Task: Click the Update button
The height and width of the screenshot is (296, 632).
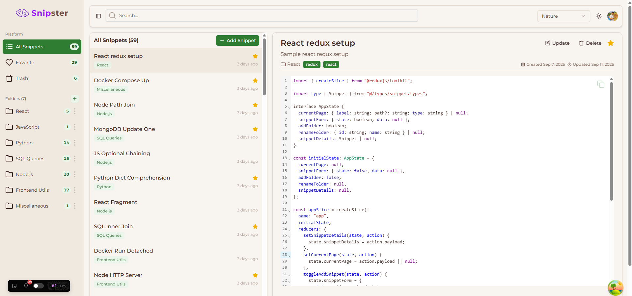Action: [x=557, y=43]
